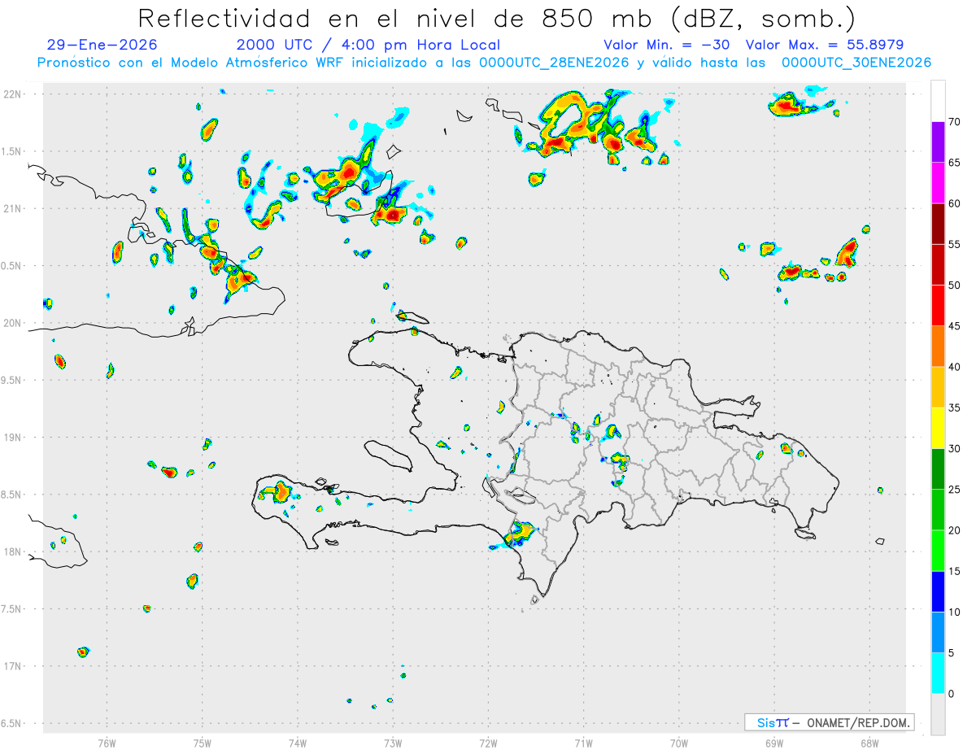Click the colorbar label '60'
The height and width of the screenshot is (754, 976).
(954, 203)
